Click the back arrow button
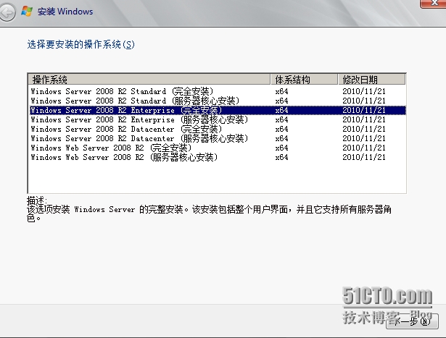446x338 pixels. (7, 12)
